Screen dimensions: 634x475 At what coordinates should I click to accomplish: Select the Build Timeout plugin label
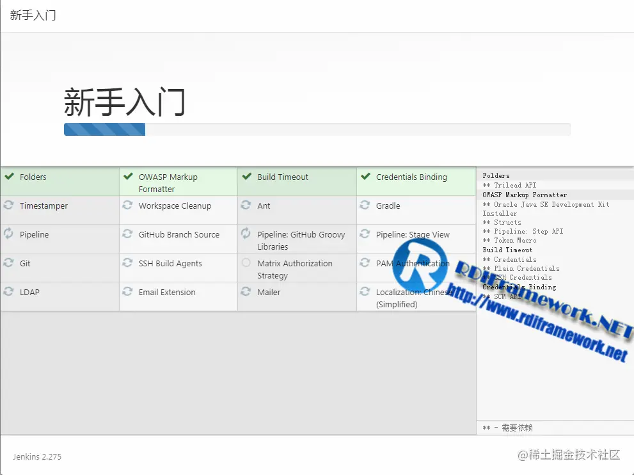283,177
